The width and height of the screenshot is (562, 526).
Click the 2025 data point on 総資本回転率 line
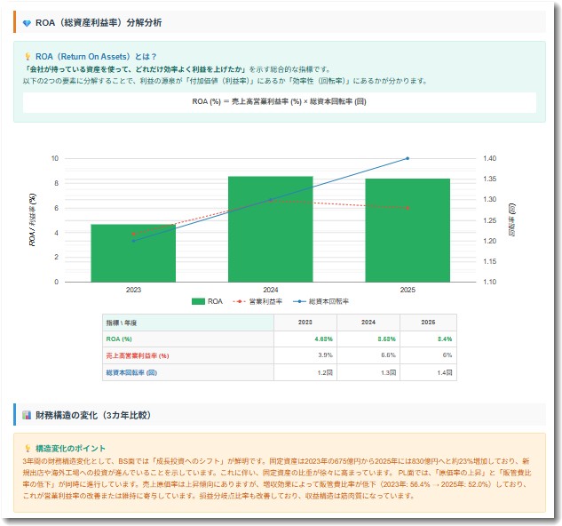[408, 158]
